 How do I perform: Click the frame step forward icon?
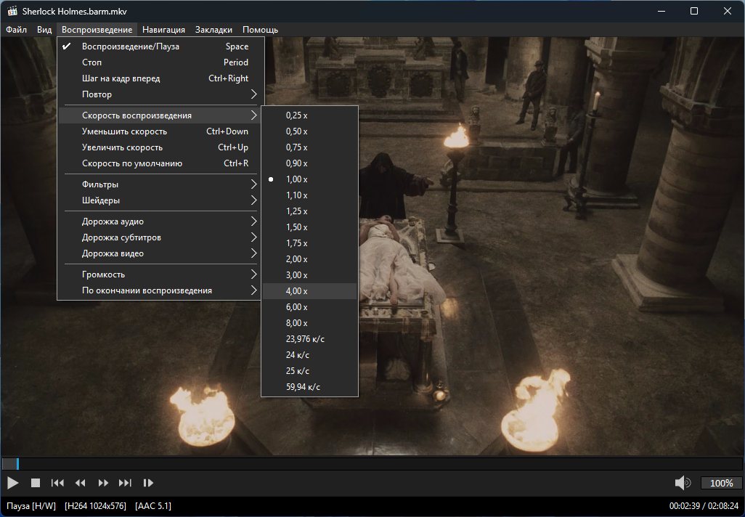148,483
